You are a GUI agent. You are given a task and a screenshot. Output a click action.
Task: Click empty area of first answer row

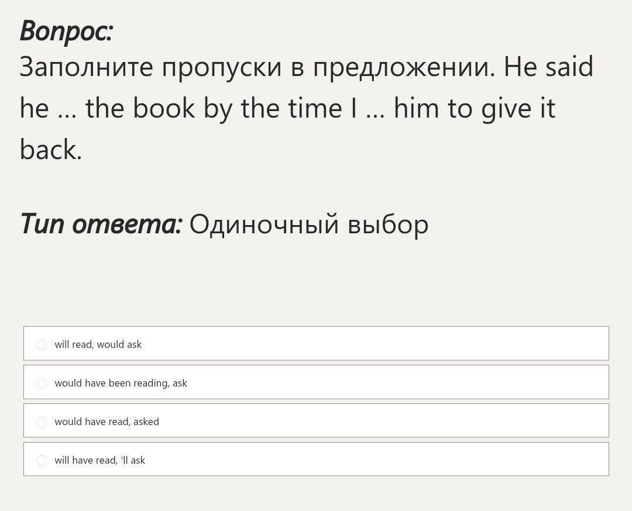click(x=375, y=344)
